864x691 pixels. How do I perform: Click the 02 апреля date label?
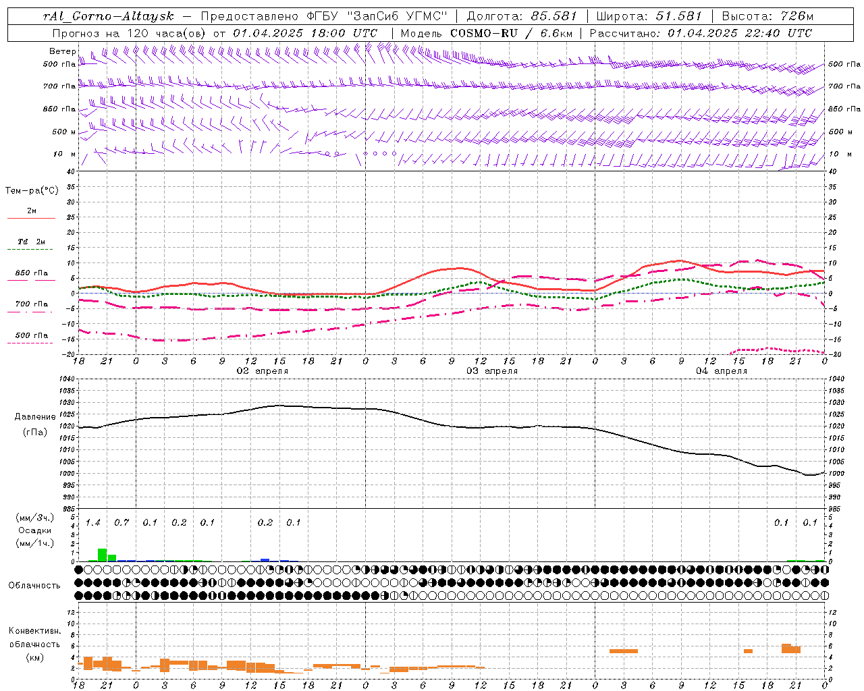[x=262, y=371]
